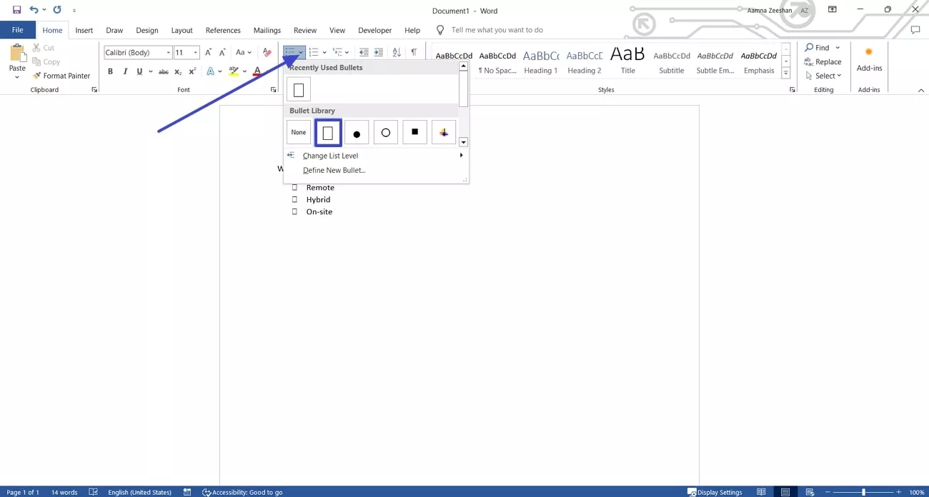Click the Redo icon in quick access toolbar
The height and width of the screenshot is (497, 929).
tap(57, 10)
